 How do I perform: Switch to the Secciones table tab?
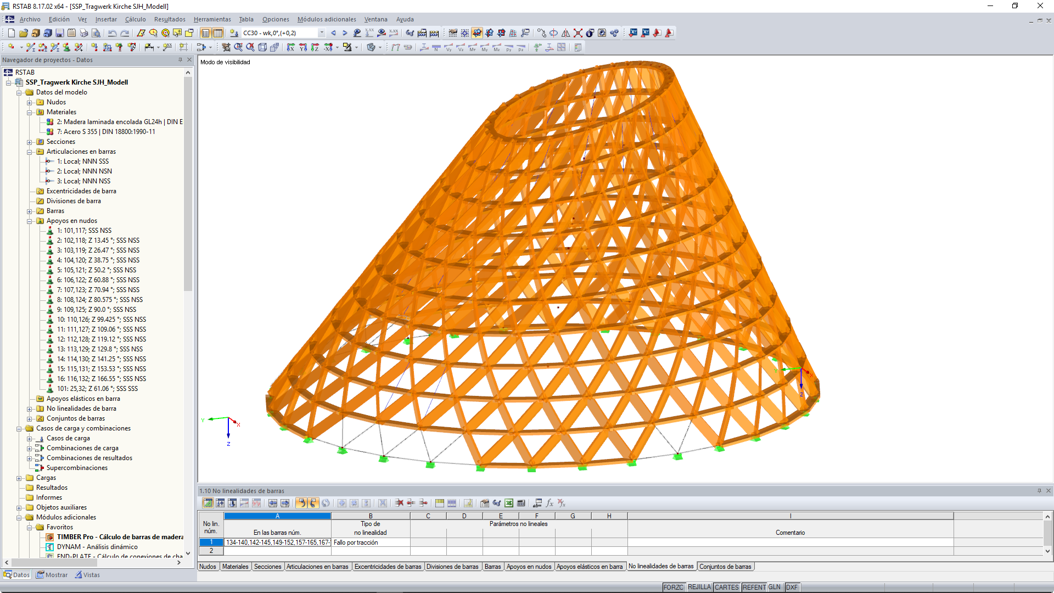coord(267,567)
